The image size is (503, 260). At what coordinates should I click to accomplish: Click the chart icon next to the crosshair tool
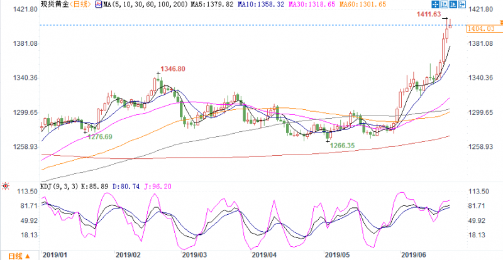point(444,4)
